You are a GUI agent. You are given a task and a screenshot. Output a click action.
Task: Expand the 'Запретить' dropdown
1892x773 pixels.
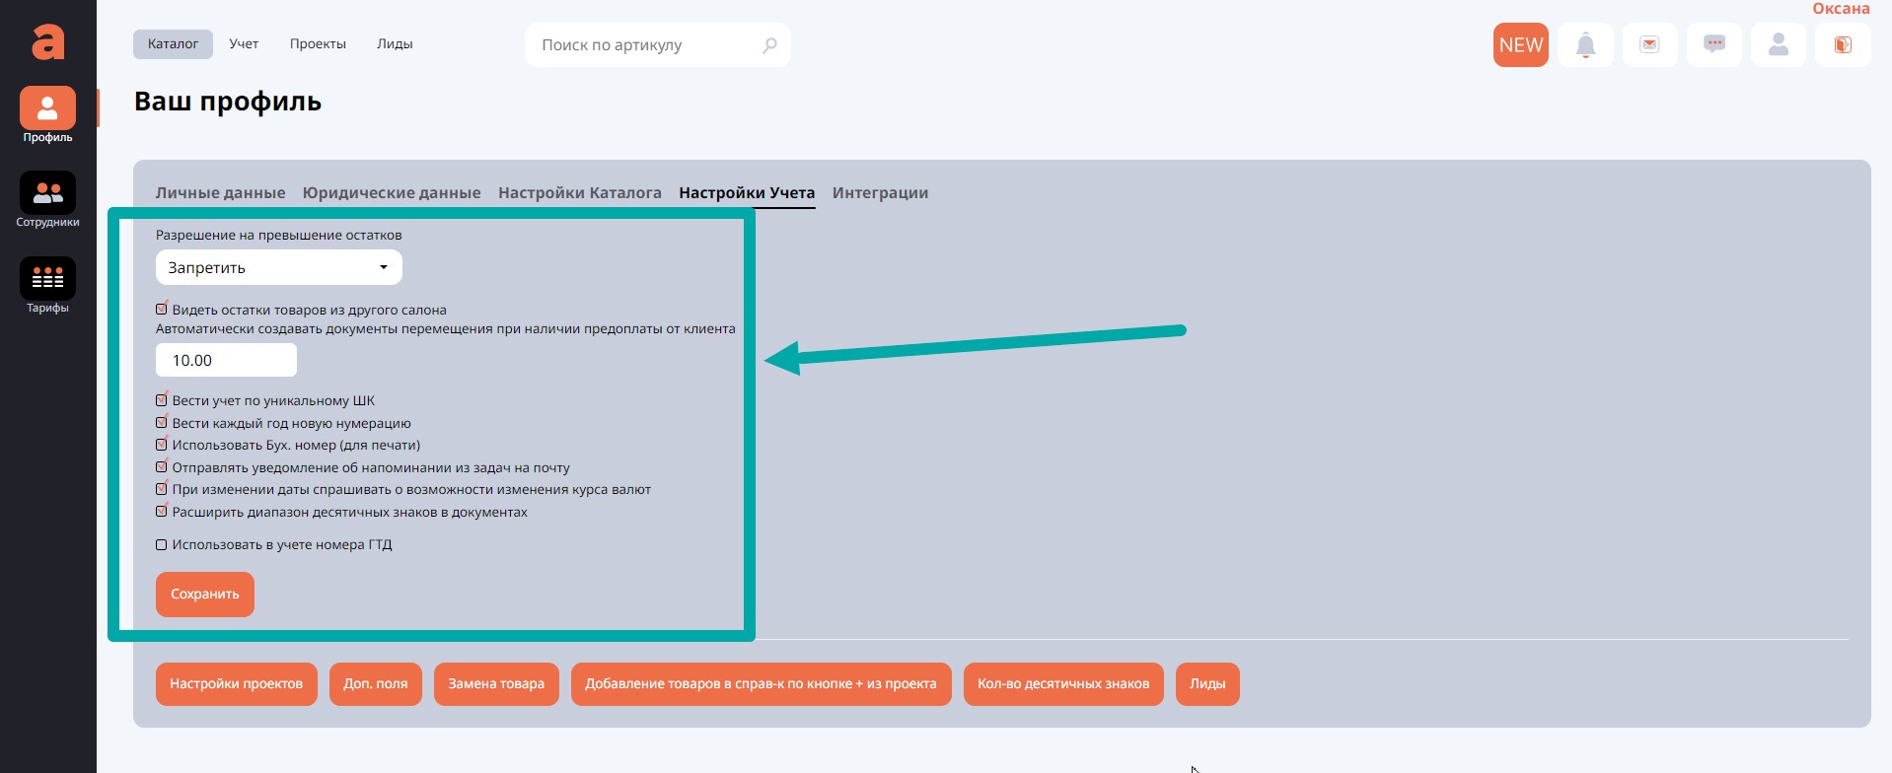pos(278,267)
